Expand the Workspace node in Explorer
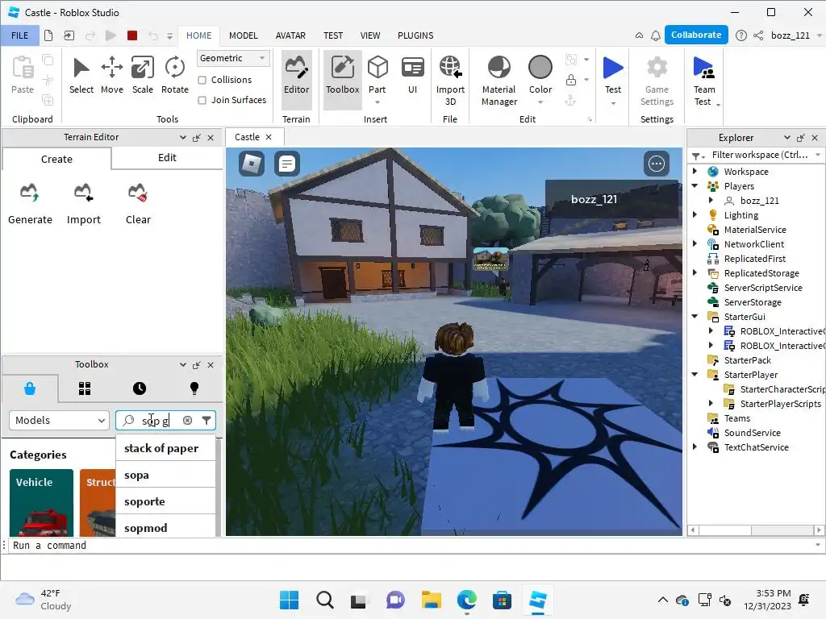Image resolution: width=826 pixels, height=619 pixels. point(695,171)
